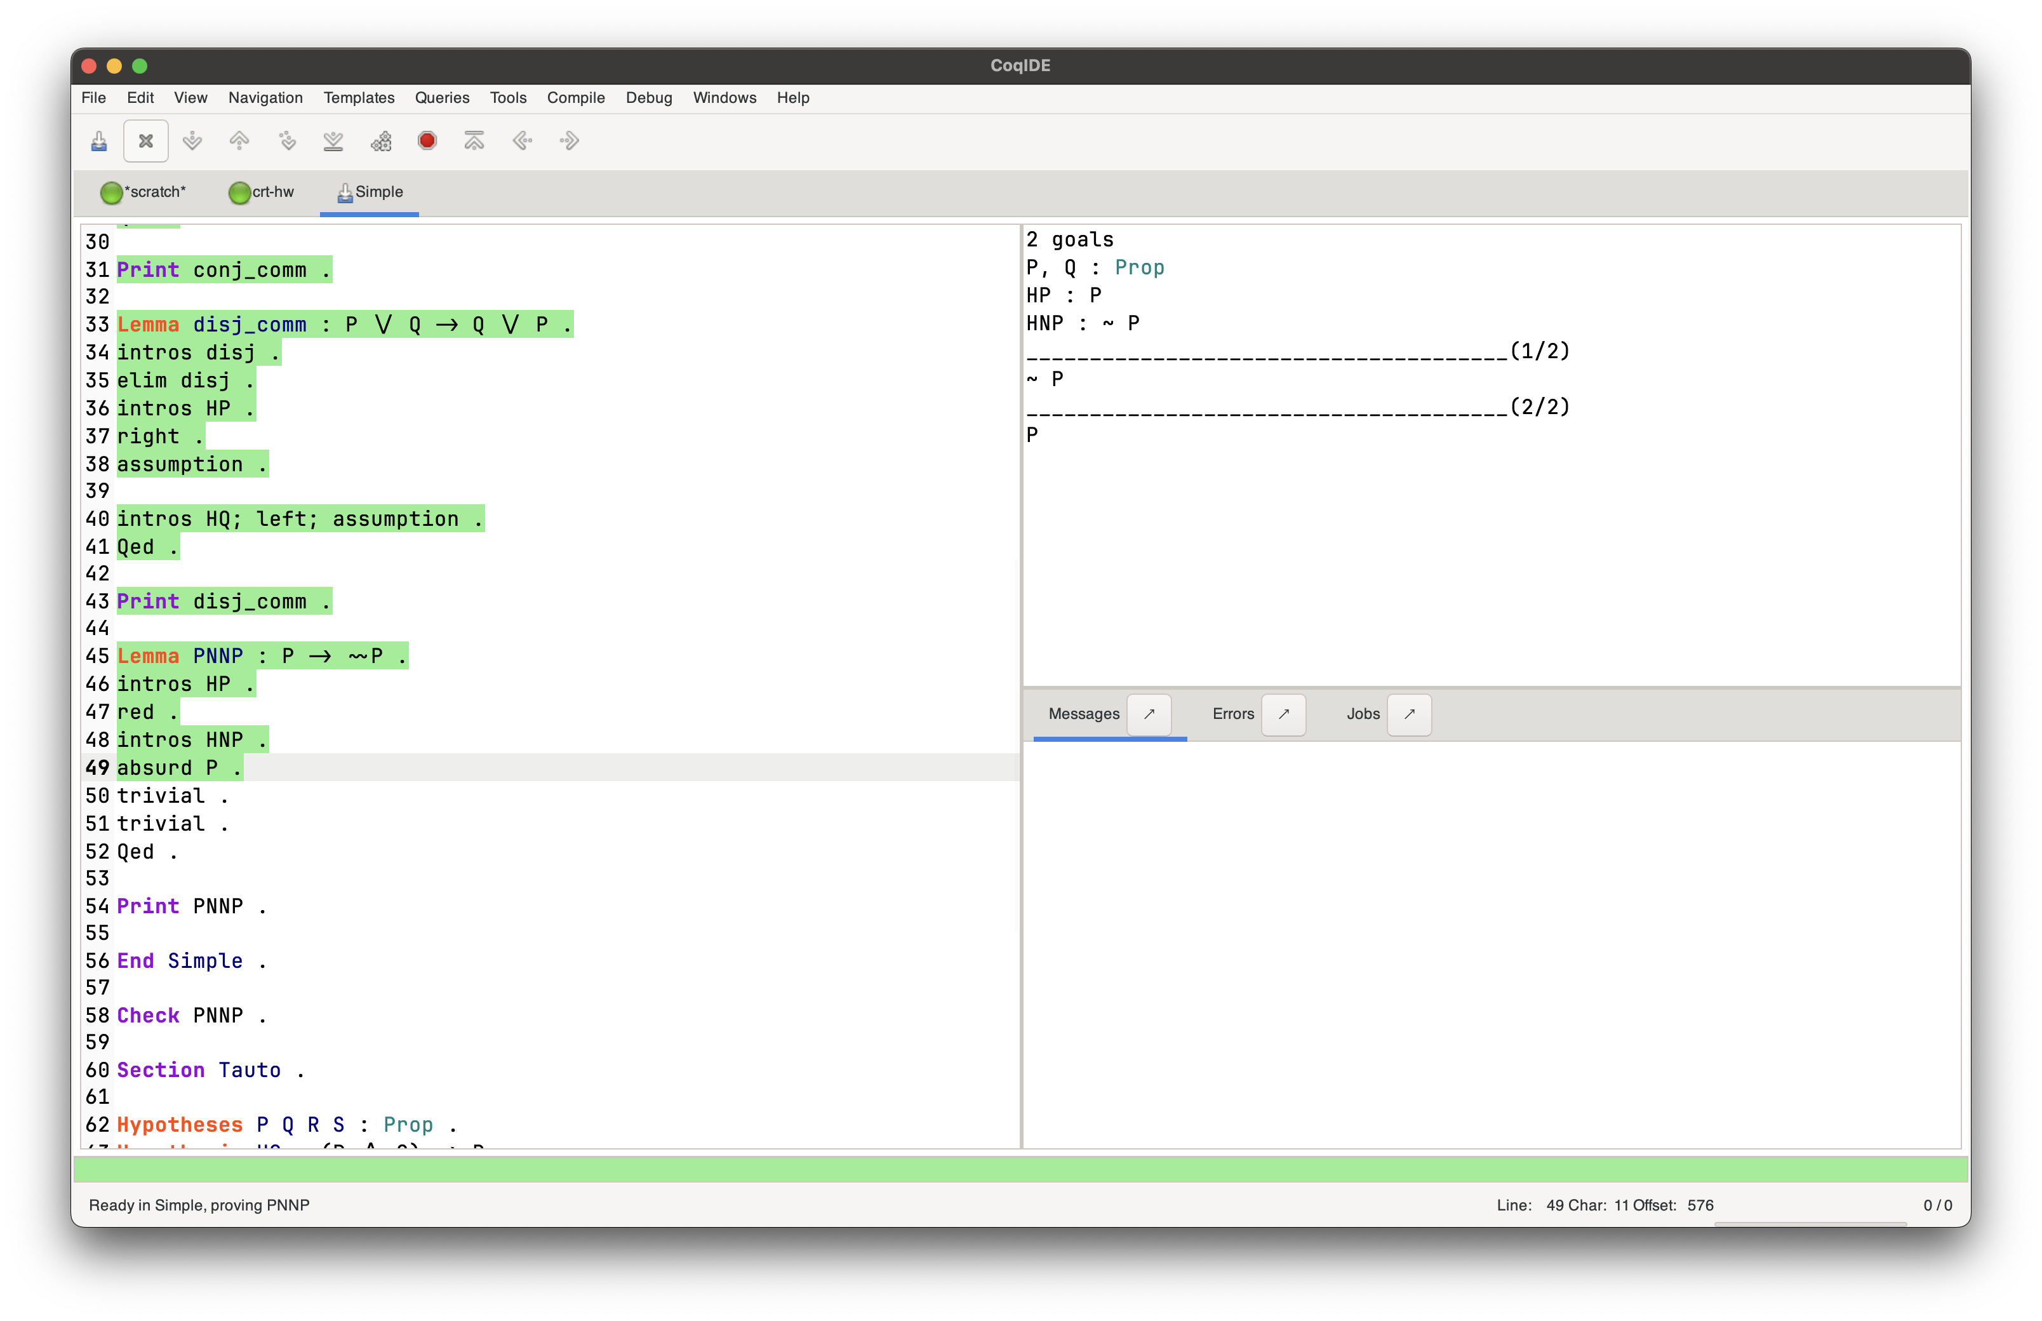Detach the Messages panel via arrow button
The height and width of the screenshot is (1321, 2042).
1149,714
